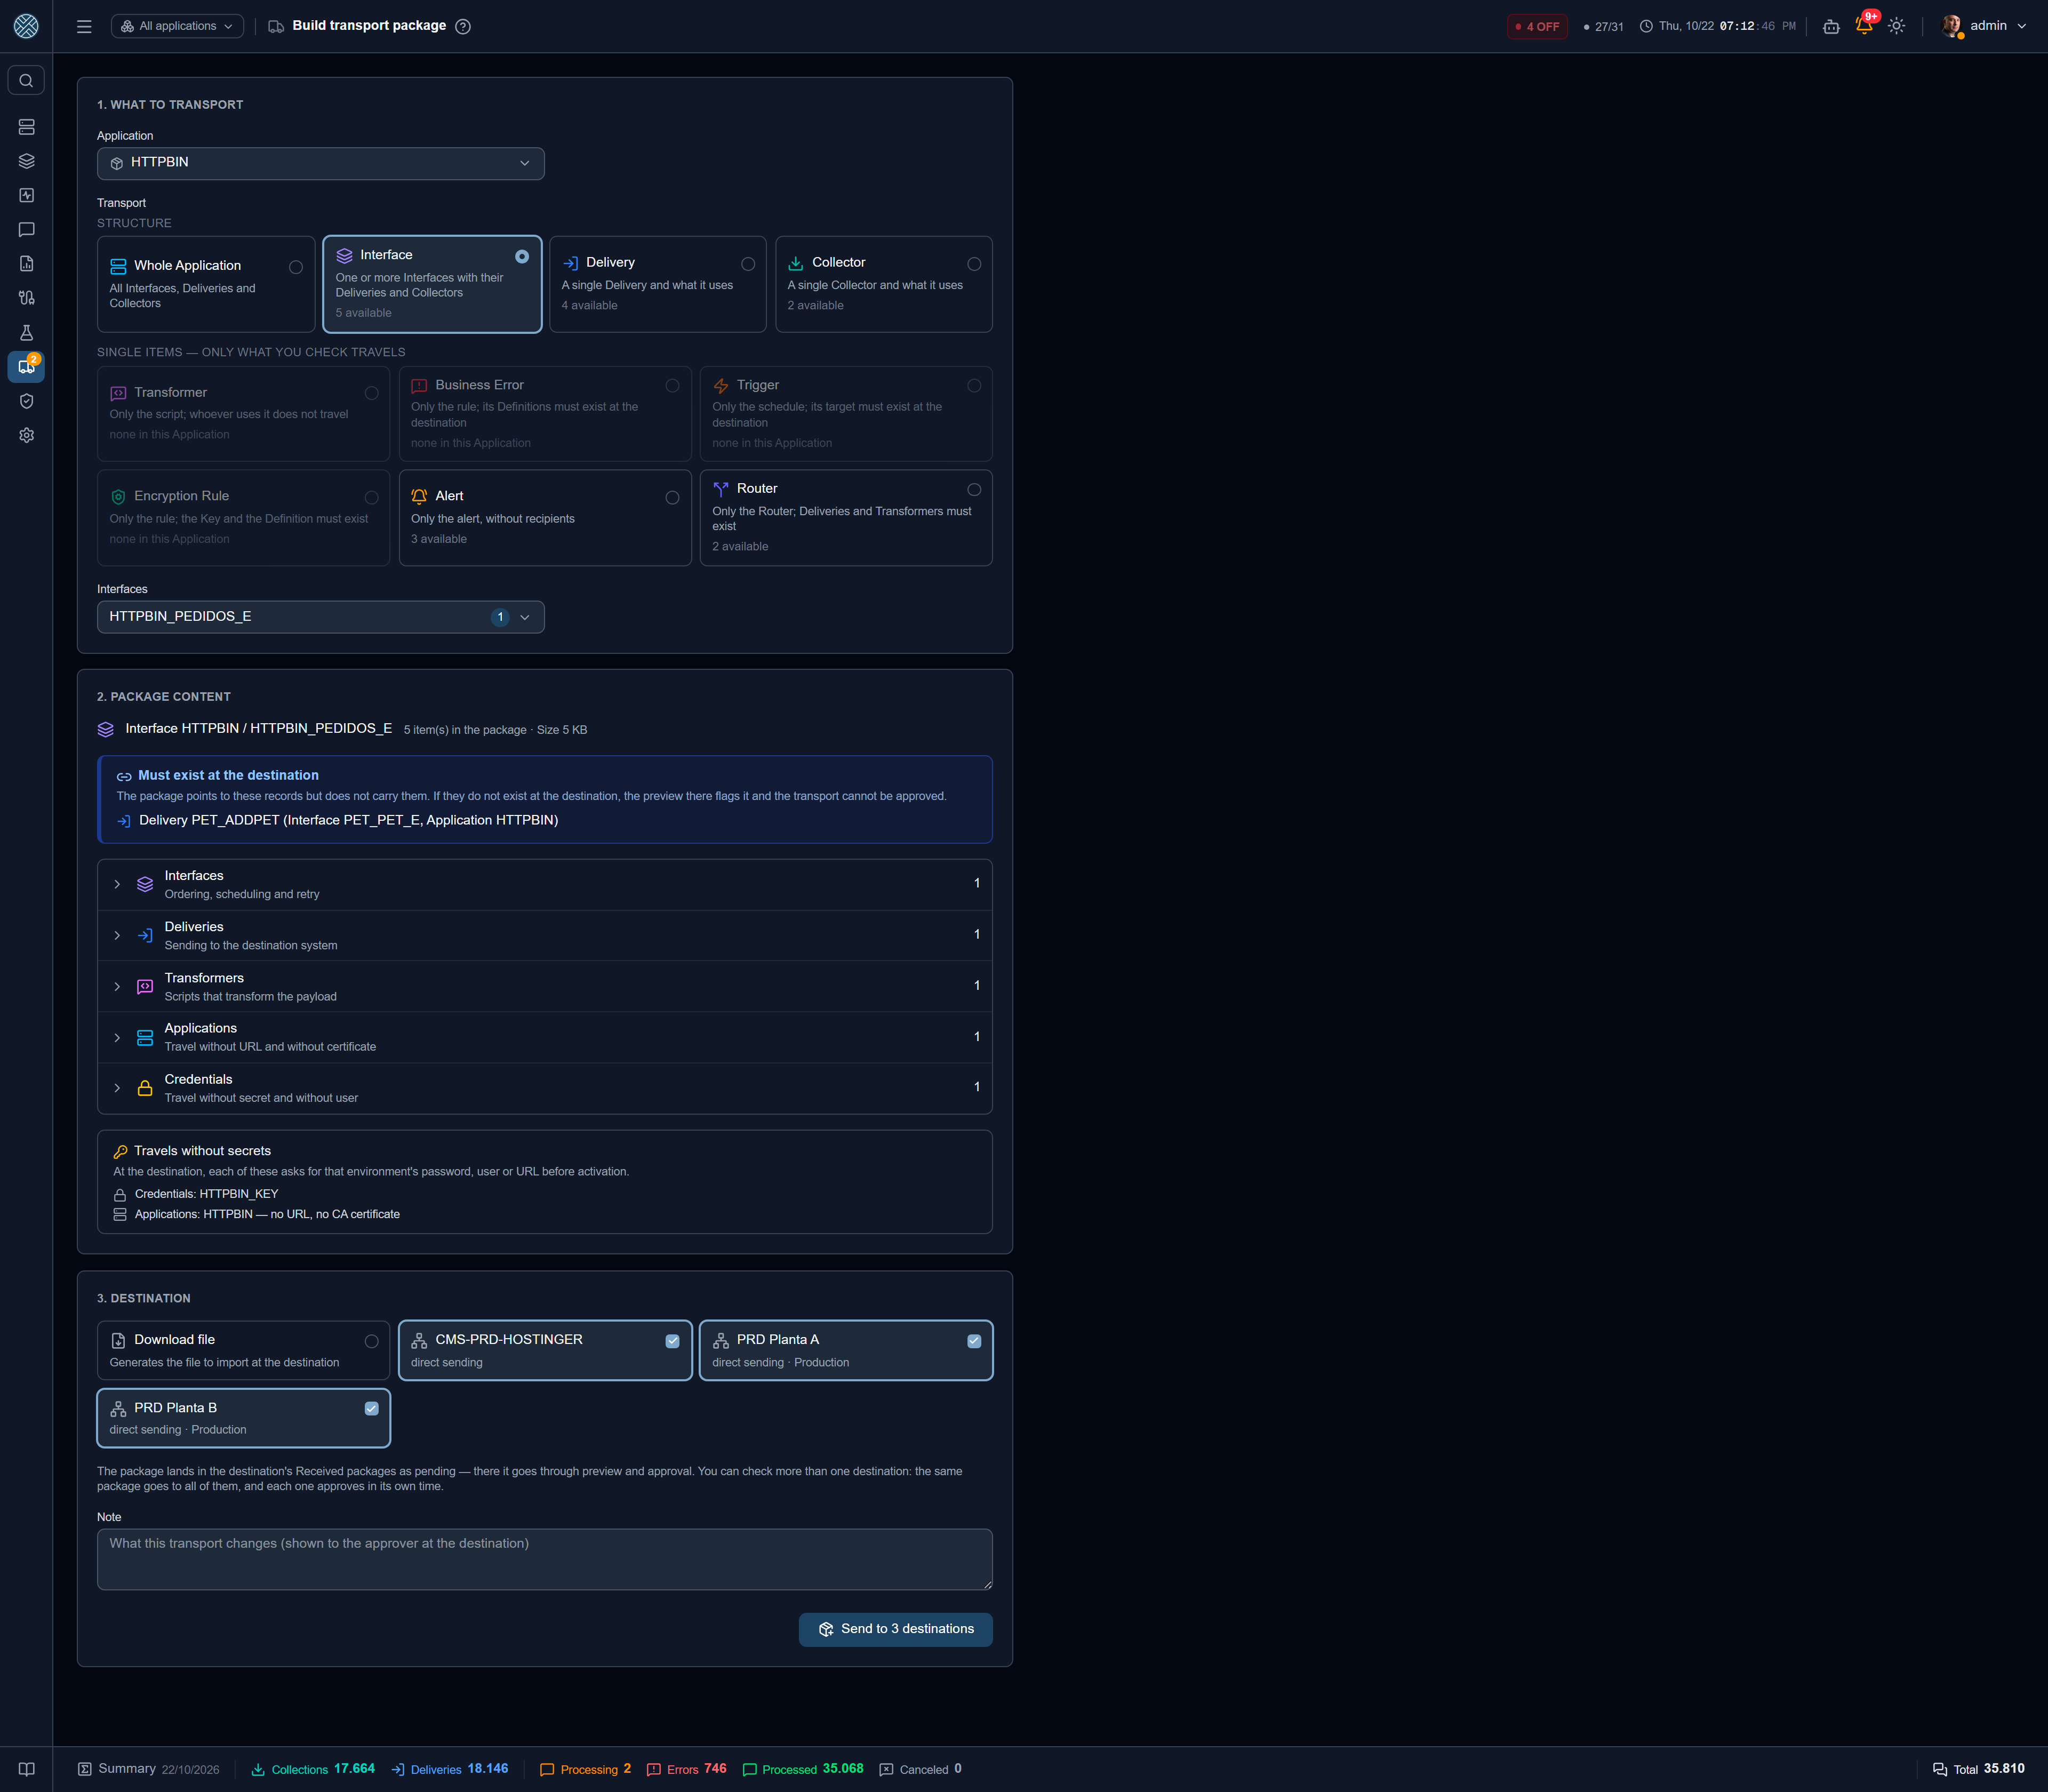This screenshot has height=1792, width=2048.
Task: Open the help icon beside Build transport package
Action: [x=463, y=26]
